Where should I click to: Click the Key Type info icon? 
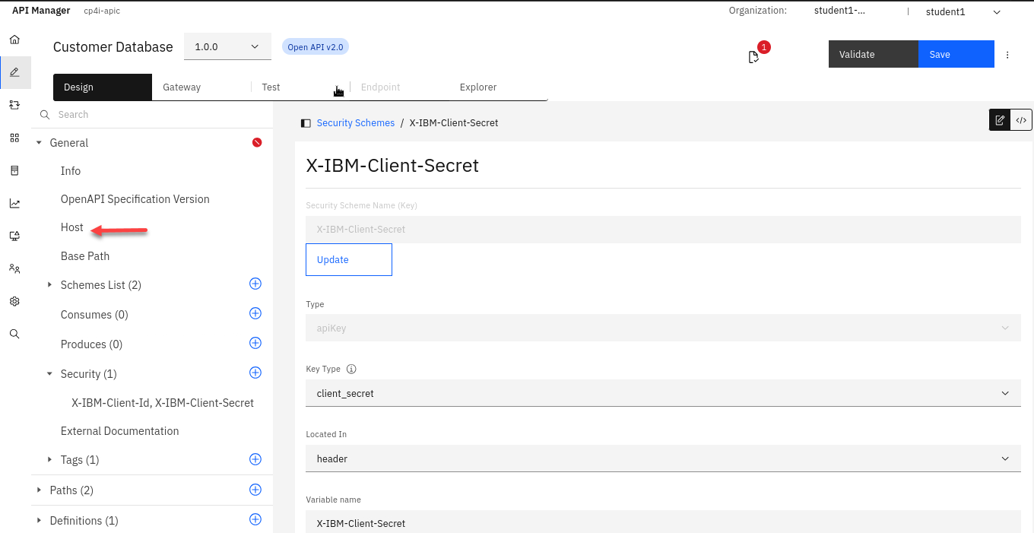tap(351, 369)
